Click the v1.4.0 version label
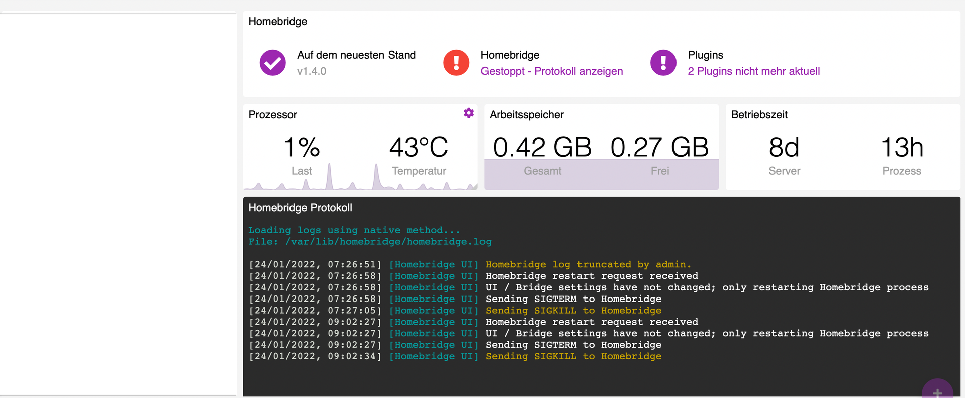Image resolution: width=965 pixels, height=398 pixels. [x=312, y=71]
